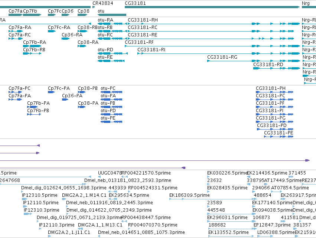Screen dimensions: 316x238
Task: Click transcript Cp7Fc-RA label
Action: [x=59, y=27]
